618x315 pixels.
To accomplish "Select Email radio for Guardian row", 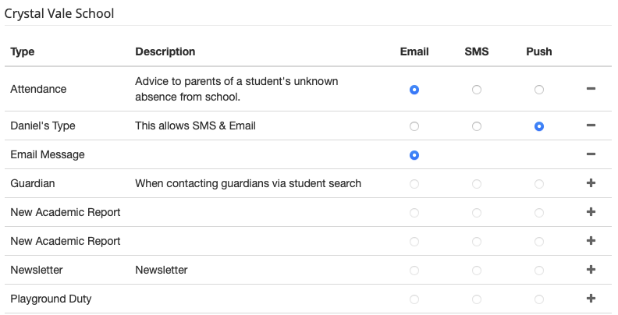I will click(x=414, y=184).
